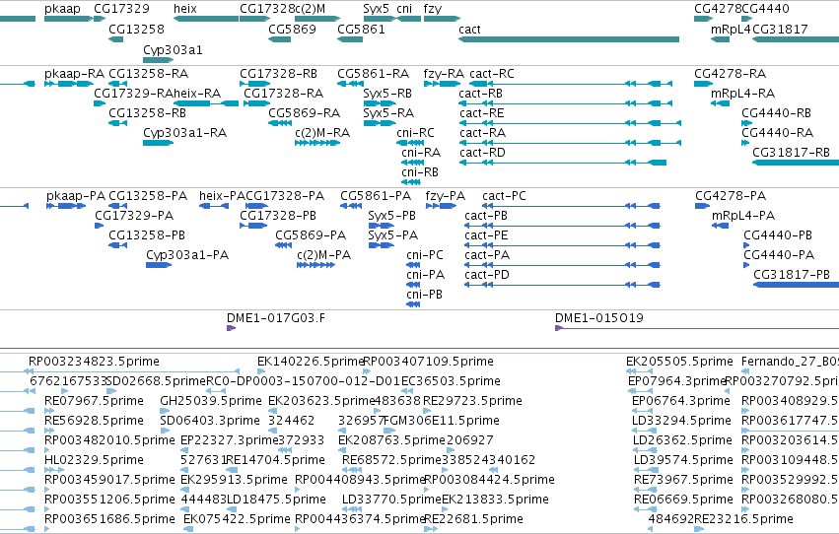Screen dimensions: 839x534
Task: Click EST RE29723.5prime
Action: click(427, 411)
